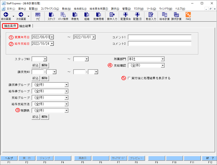Open the 配置(日 toolbar icon

pyautogui.click(x=137, y=14)
